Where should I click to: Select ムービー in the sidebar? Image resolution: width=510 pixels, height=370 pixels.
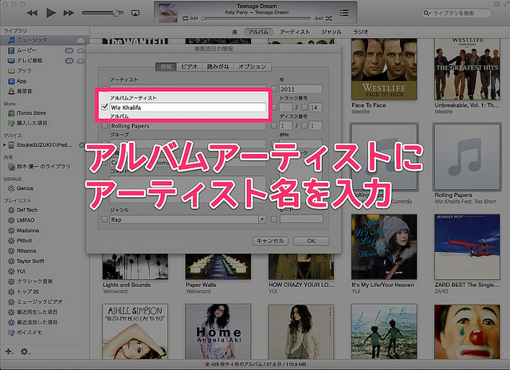[26, 50]
